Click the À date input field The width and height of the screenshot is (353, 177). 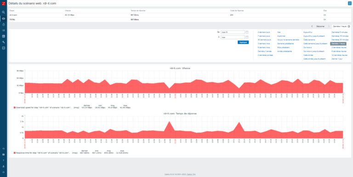point(233,37)
